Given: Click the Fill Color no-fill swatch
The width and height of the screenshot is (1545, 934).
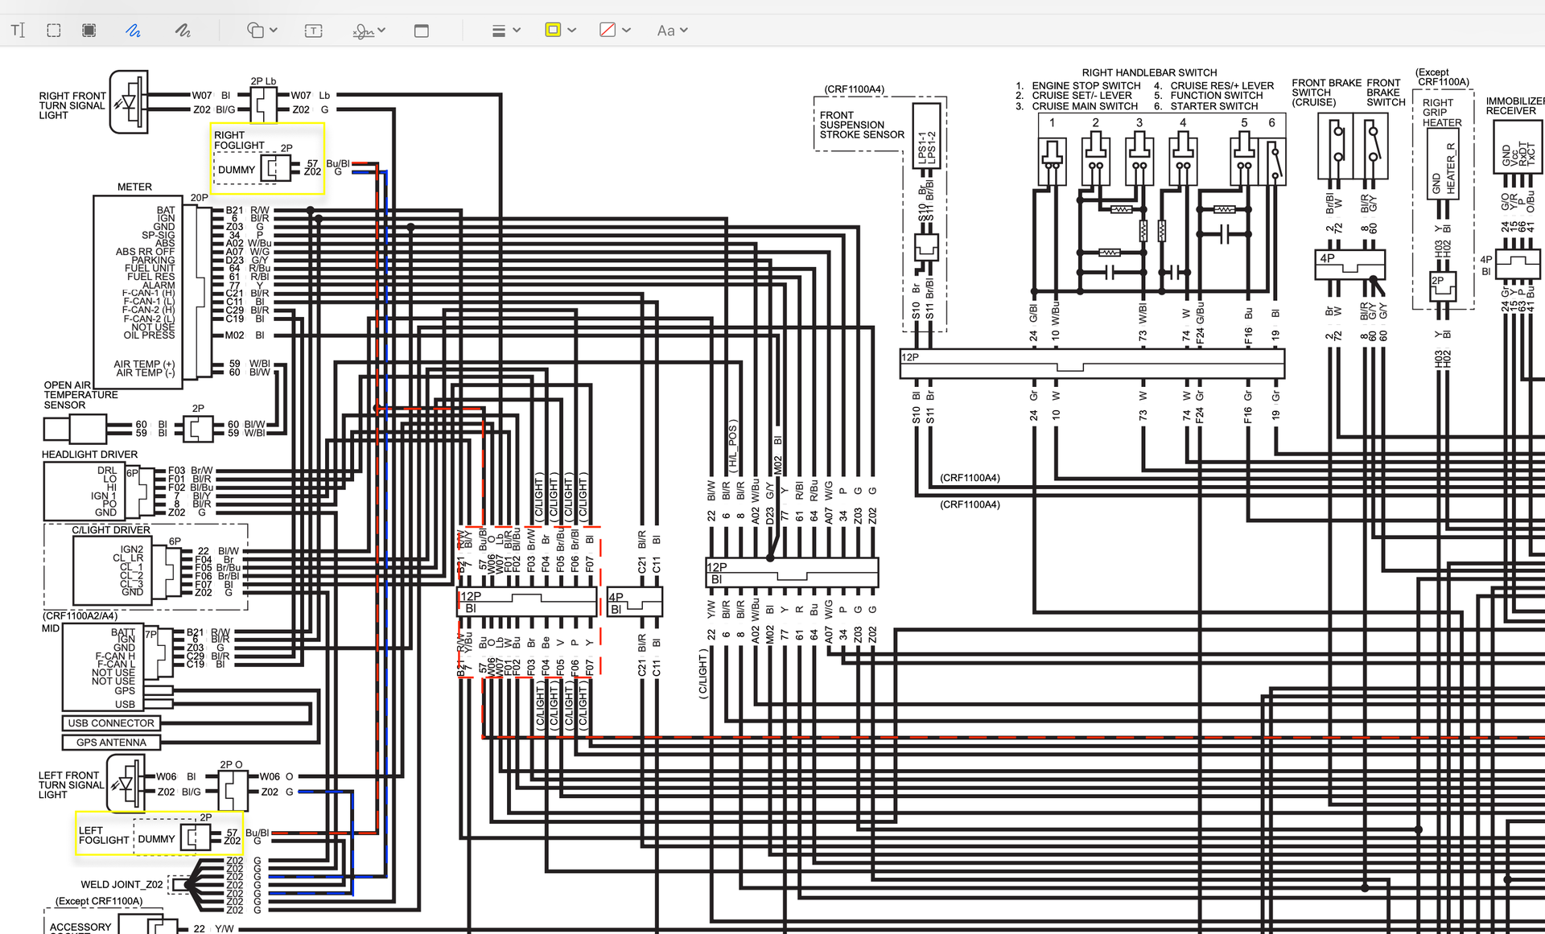Looking at the screenshot, I should (x=608, y=31).
